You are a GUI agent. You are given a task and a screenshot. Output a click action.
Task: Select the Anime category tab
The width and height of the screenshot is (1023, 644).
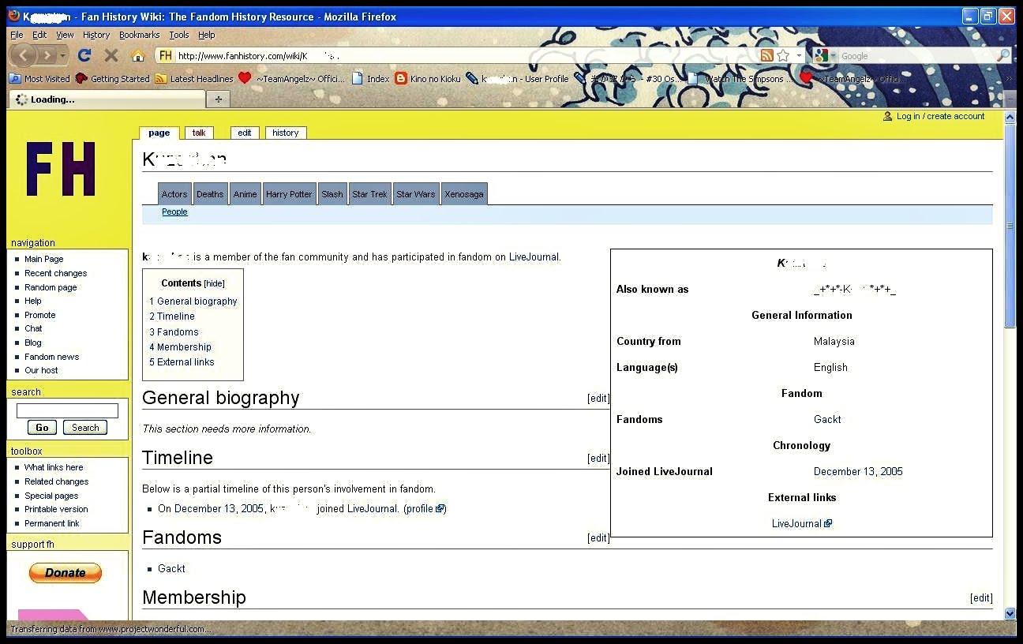coord(245,194)
